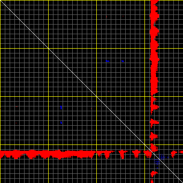Click the wider blue dash left of its twin

click(x=107, y=61)
